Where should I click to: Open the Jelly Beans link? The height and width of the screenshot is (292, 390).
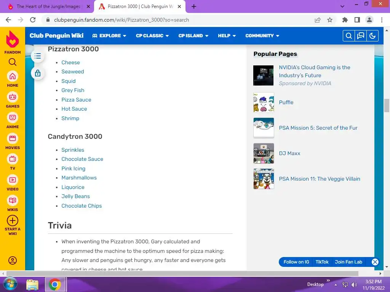[76, 196]
